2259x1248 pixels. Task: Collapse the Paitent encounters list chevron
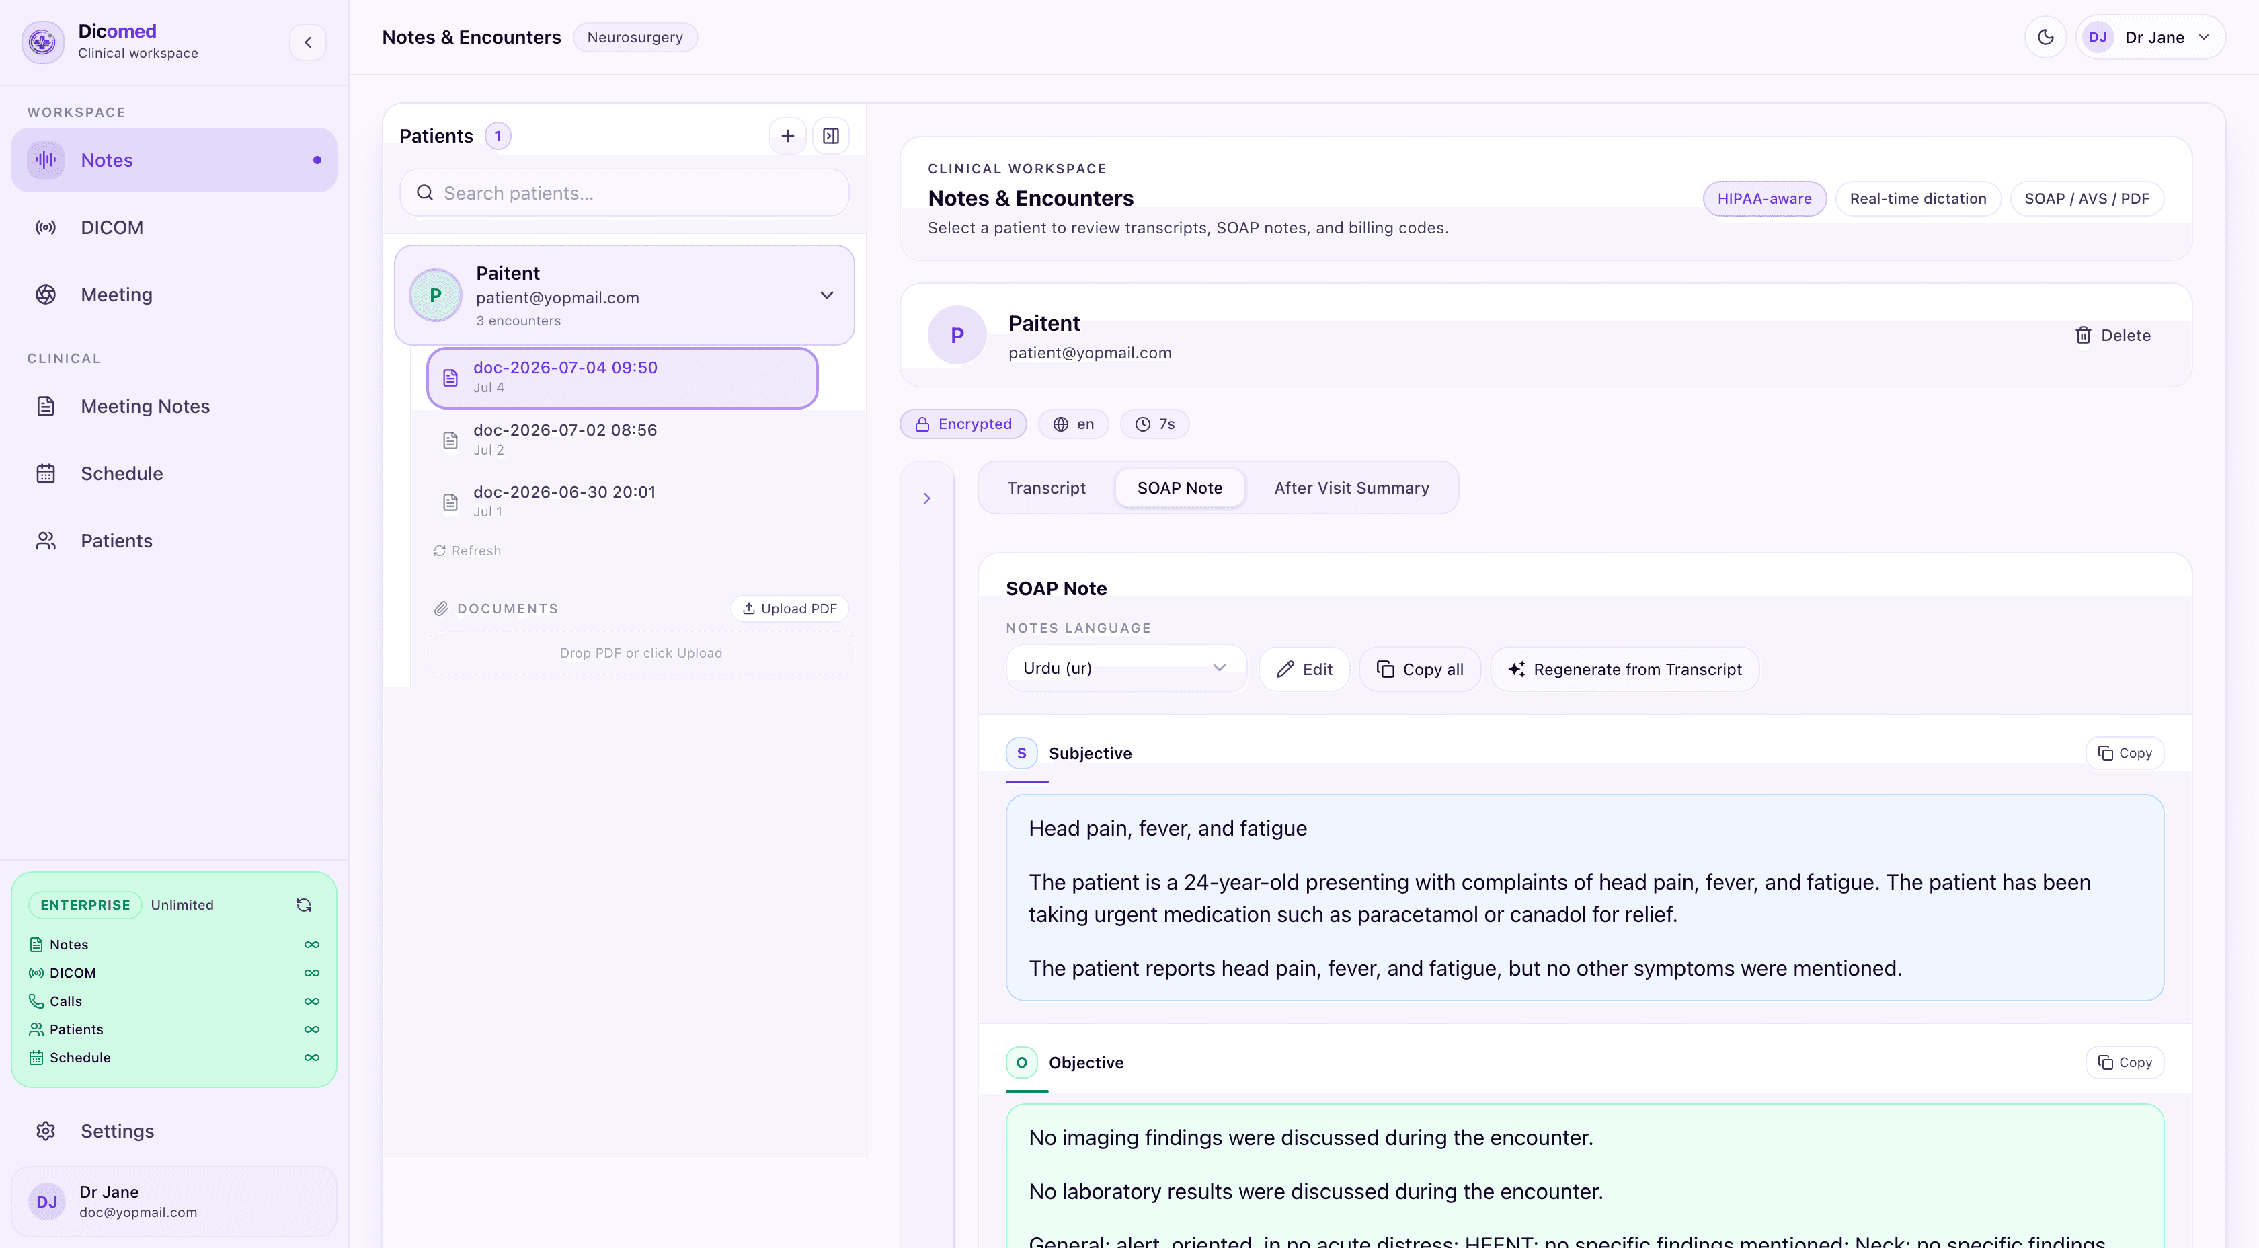pos(826,296)
